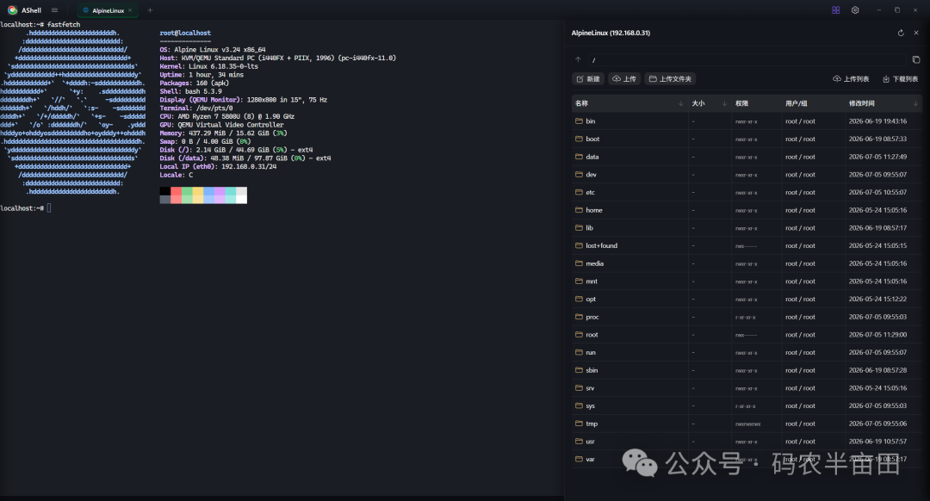This screenshot has width=930, height=501.
Task: Click the sys folder name
Action: point(590,406)
